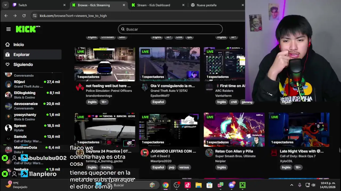Open RDjavi avatar in sidebar
341x191 pixels.
[x=9, y=84]
